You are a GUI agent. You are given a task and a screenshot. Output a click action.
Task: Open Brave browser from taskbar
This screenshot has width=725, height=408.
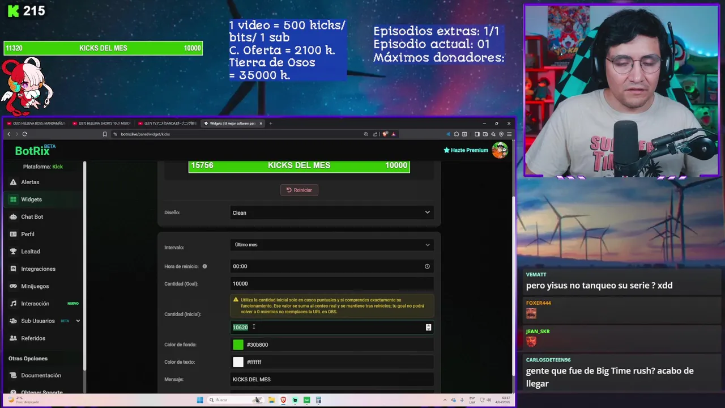(x=284, y=400)
